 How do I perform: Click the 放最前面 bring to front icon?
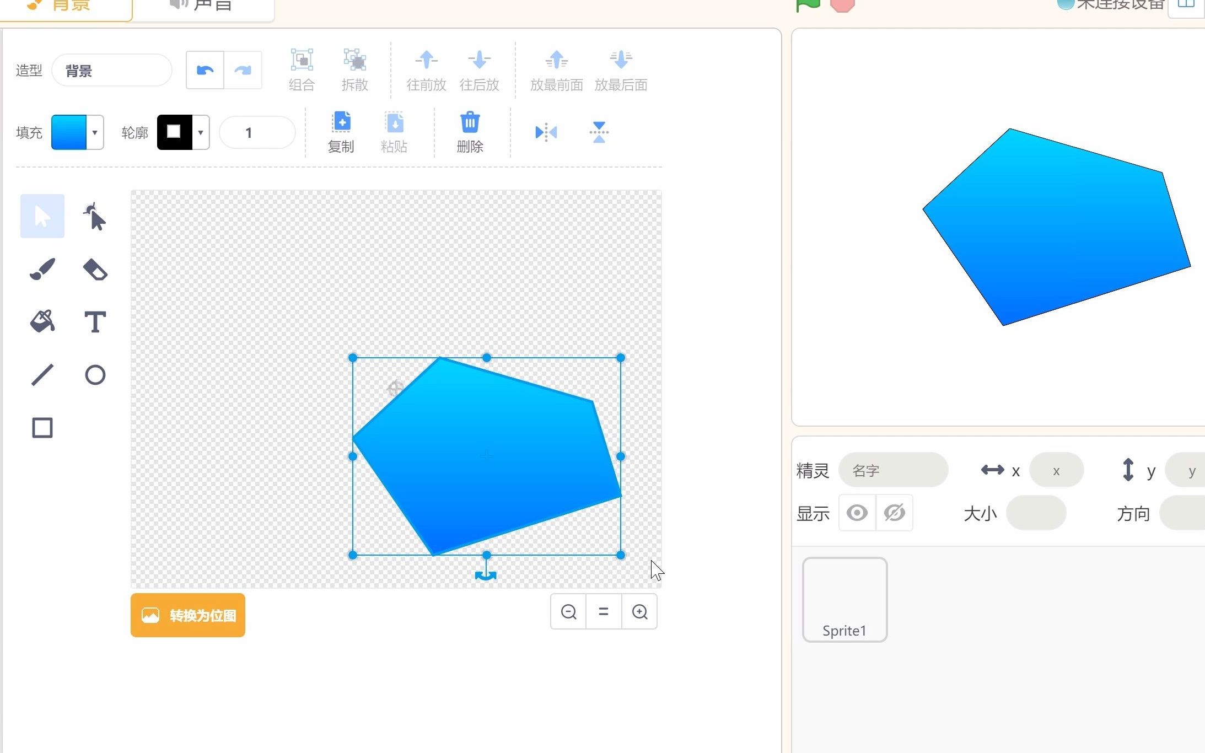557,60
